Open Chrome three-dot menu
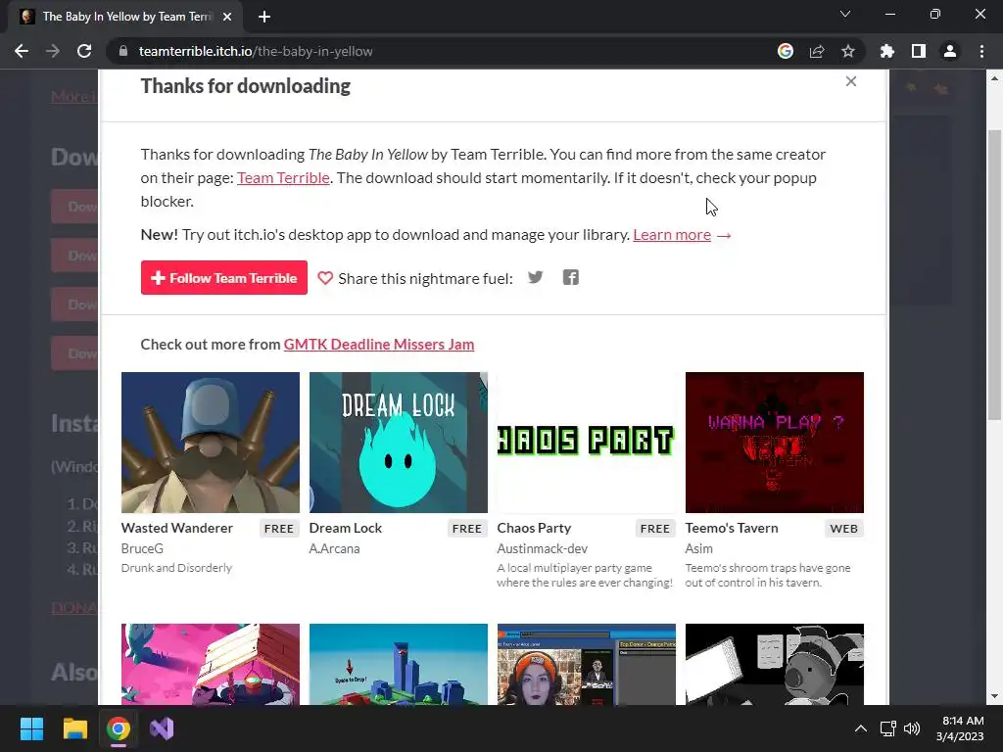Image resolution: width=1003 pixels, height=752 pixels. point(981,51)
